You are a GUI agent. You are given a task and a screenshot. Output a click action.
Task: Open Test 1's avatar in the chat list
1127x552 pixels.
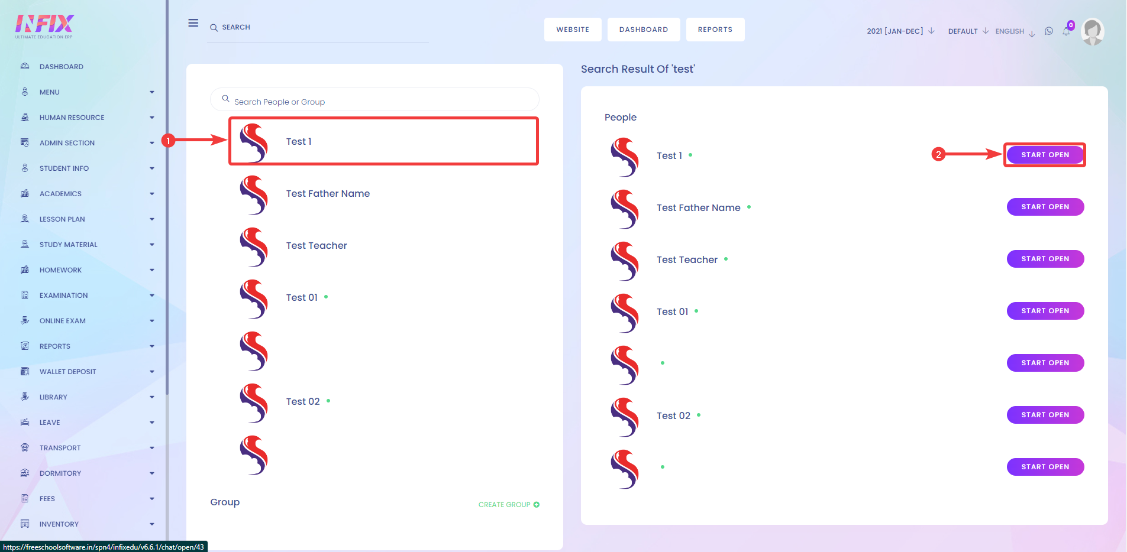pyautogui.click(x=254, y=141)
